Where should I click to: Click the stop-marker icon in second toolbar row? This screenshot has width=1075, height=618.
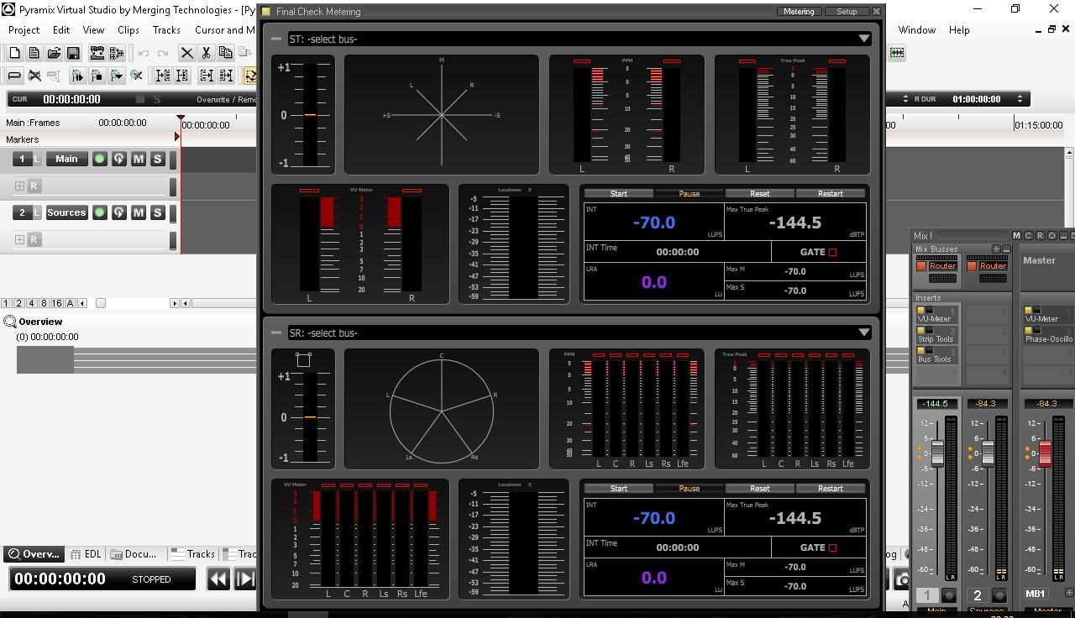pos(97,76)
